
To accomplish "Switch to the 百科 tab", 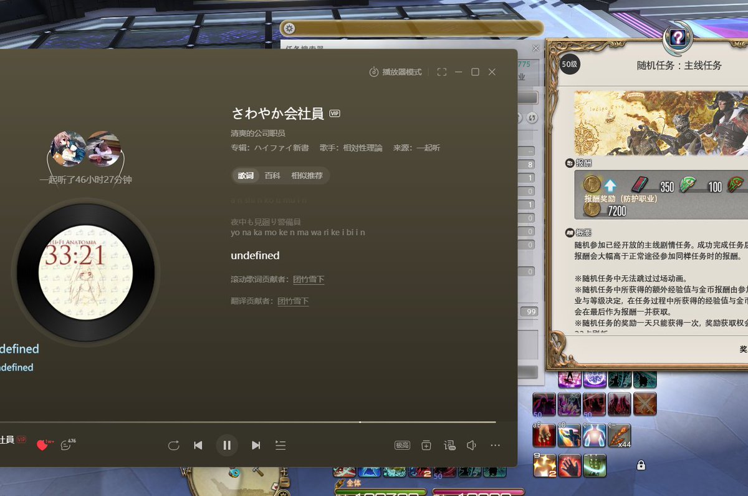I will pyautogui.click(x=272, y=176).
